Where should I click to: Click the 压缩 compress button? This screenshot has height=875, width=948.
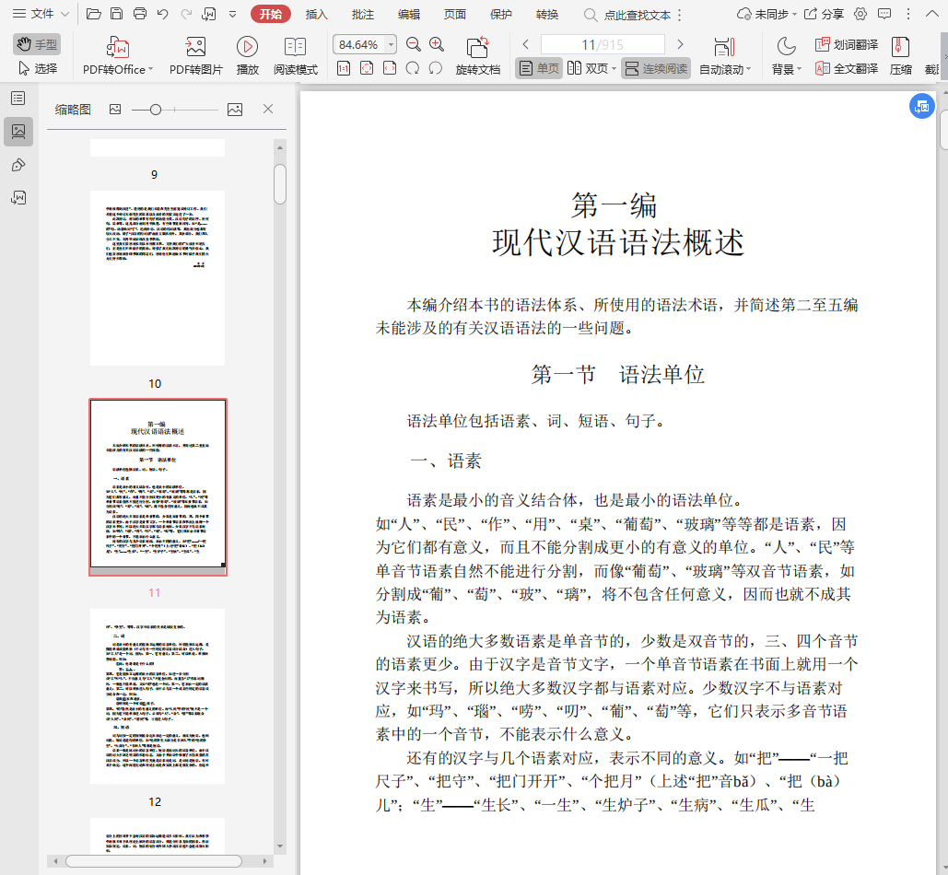click(x=900, y=55)
